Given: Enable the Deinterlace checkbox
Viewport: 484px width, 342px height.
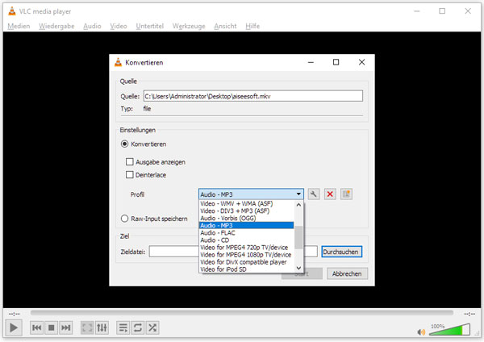Looking at the screenshot, I should (x=130, y=175).
